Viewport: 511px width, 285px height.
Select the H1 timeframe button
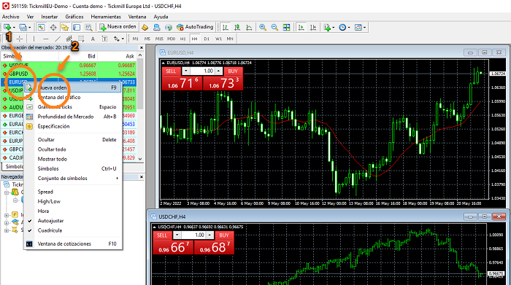tap(182, 39)
